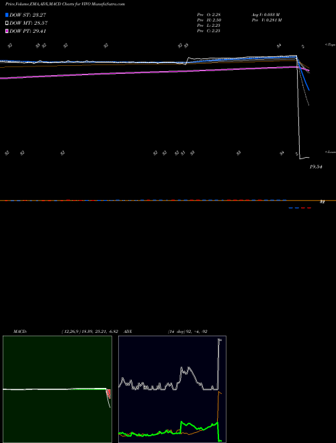Screen dimensions: 336x443
Task: Select the 'DOW MT: 28.57' label
Action: click(28, 23)
